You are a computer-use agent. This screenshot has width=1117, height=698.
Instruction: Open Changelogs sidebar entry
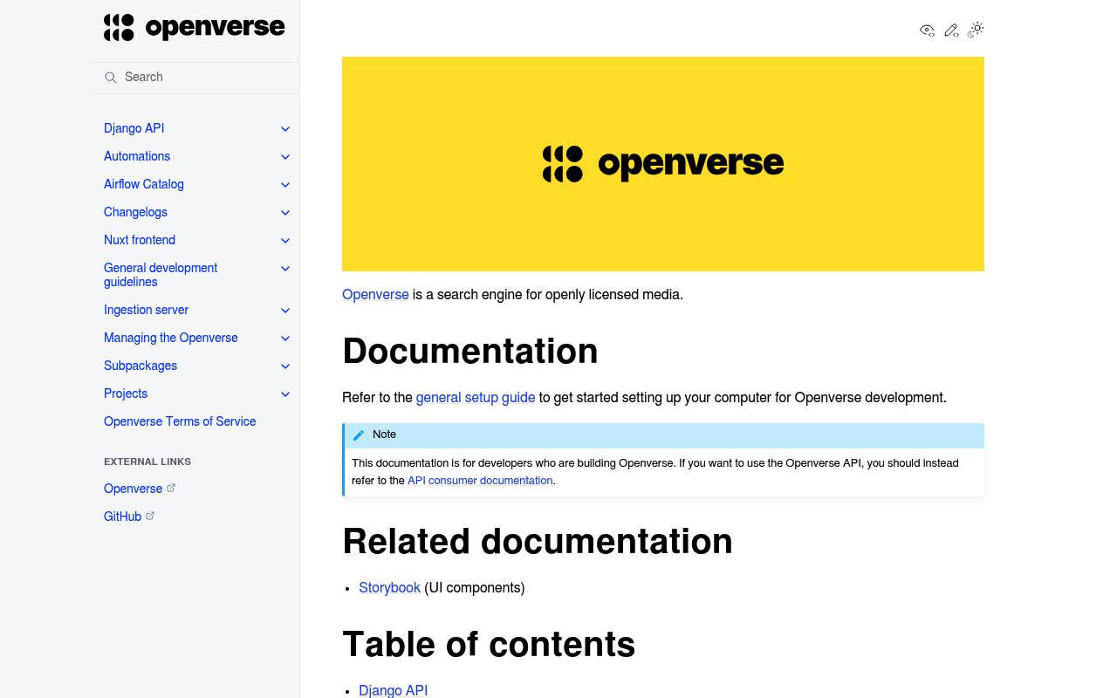135,212
